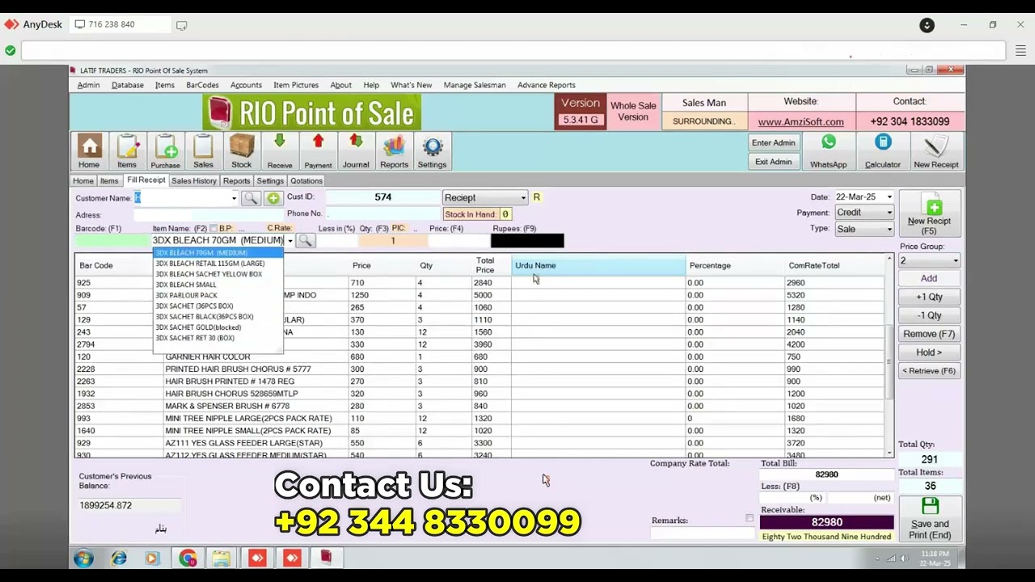The height and width of the screenshot is (582, 1035).
Task: Toggle the B.P. checkbox
Action: [x=213, y=229]
